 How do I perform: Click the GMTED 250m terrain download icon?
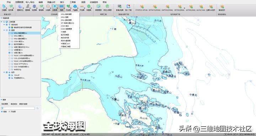pos(167,6)
